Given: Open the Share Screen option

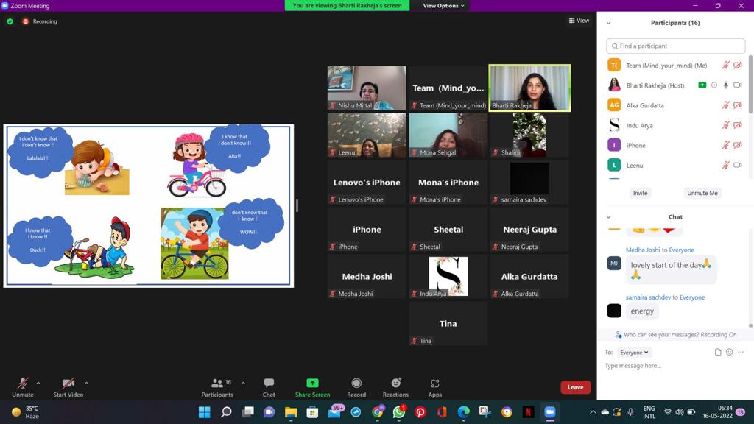Looking at the screenshot, I should tap(312, 386).
